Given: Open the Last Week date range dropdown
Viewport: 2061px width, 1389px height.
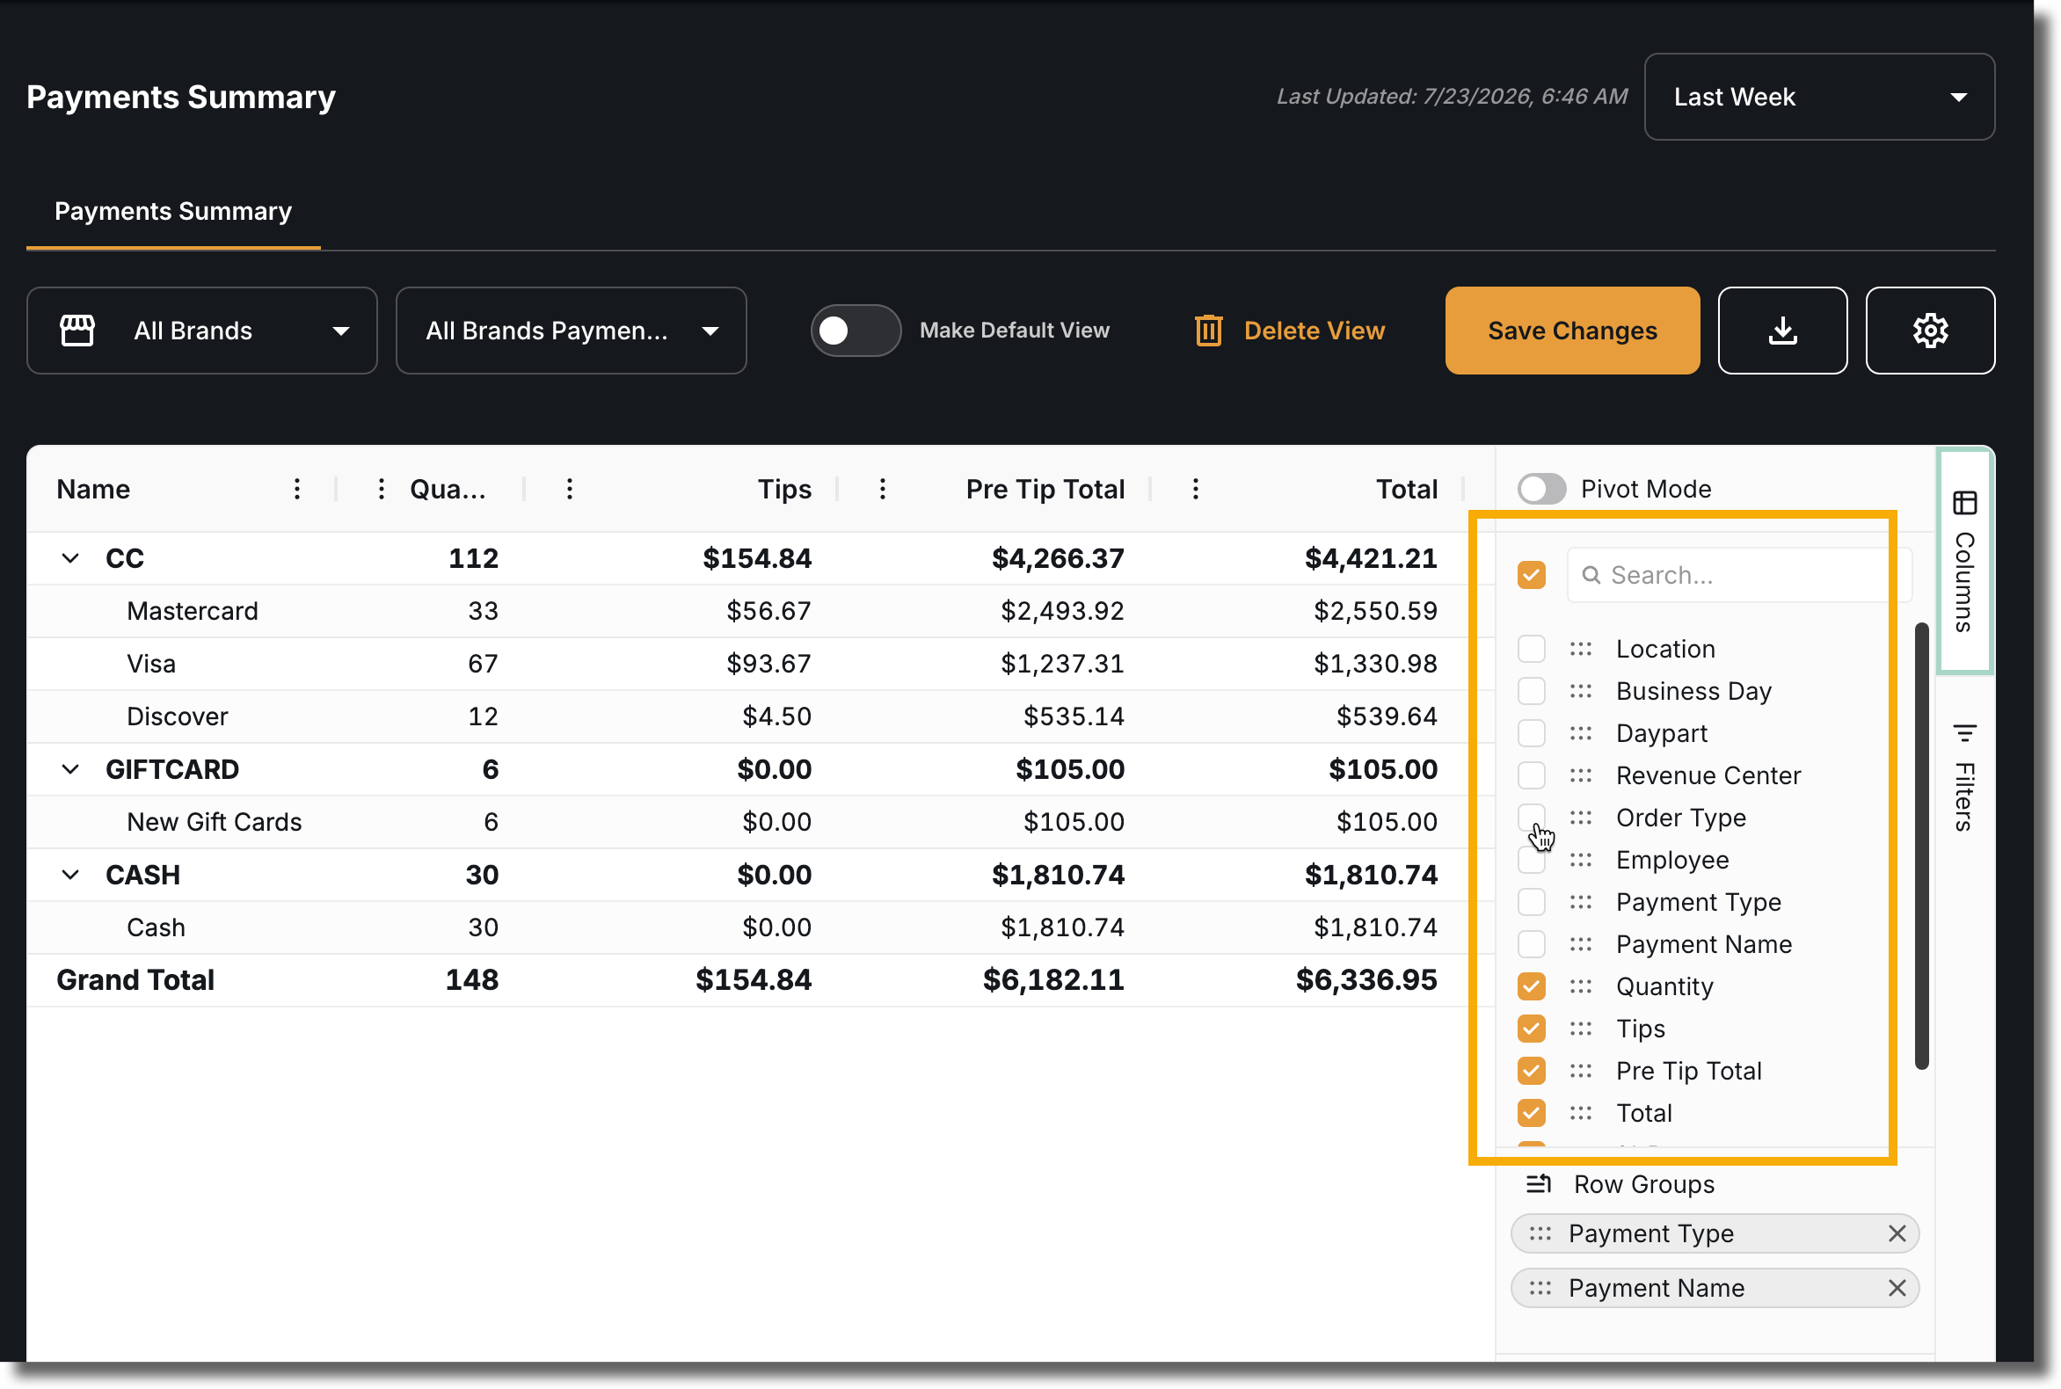Looking at the screenshot, I should coord(1819,97).
